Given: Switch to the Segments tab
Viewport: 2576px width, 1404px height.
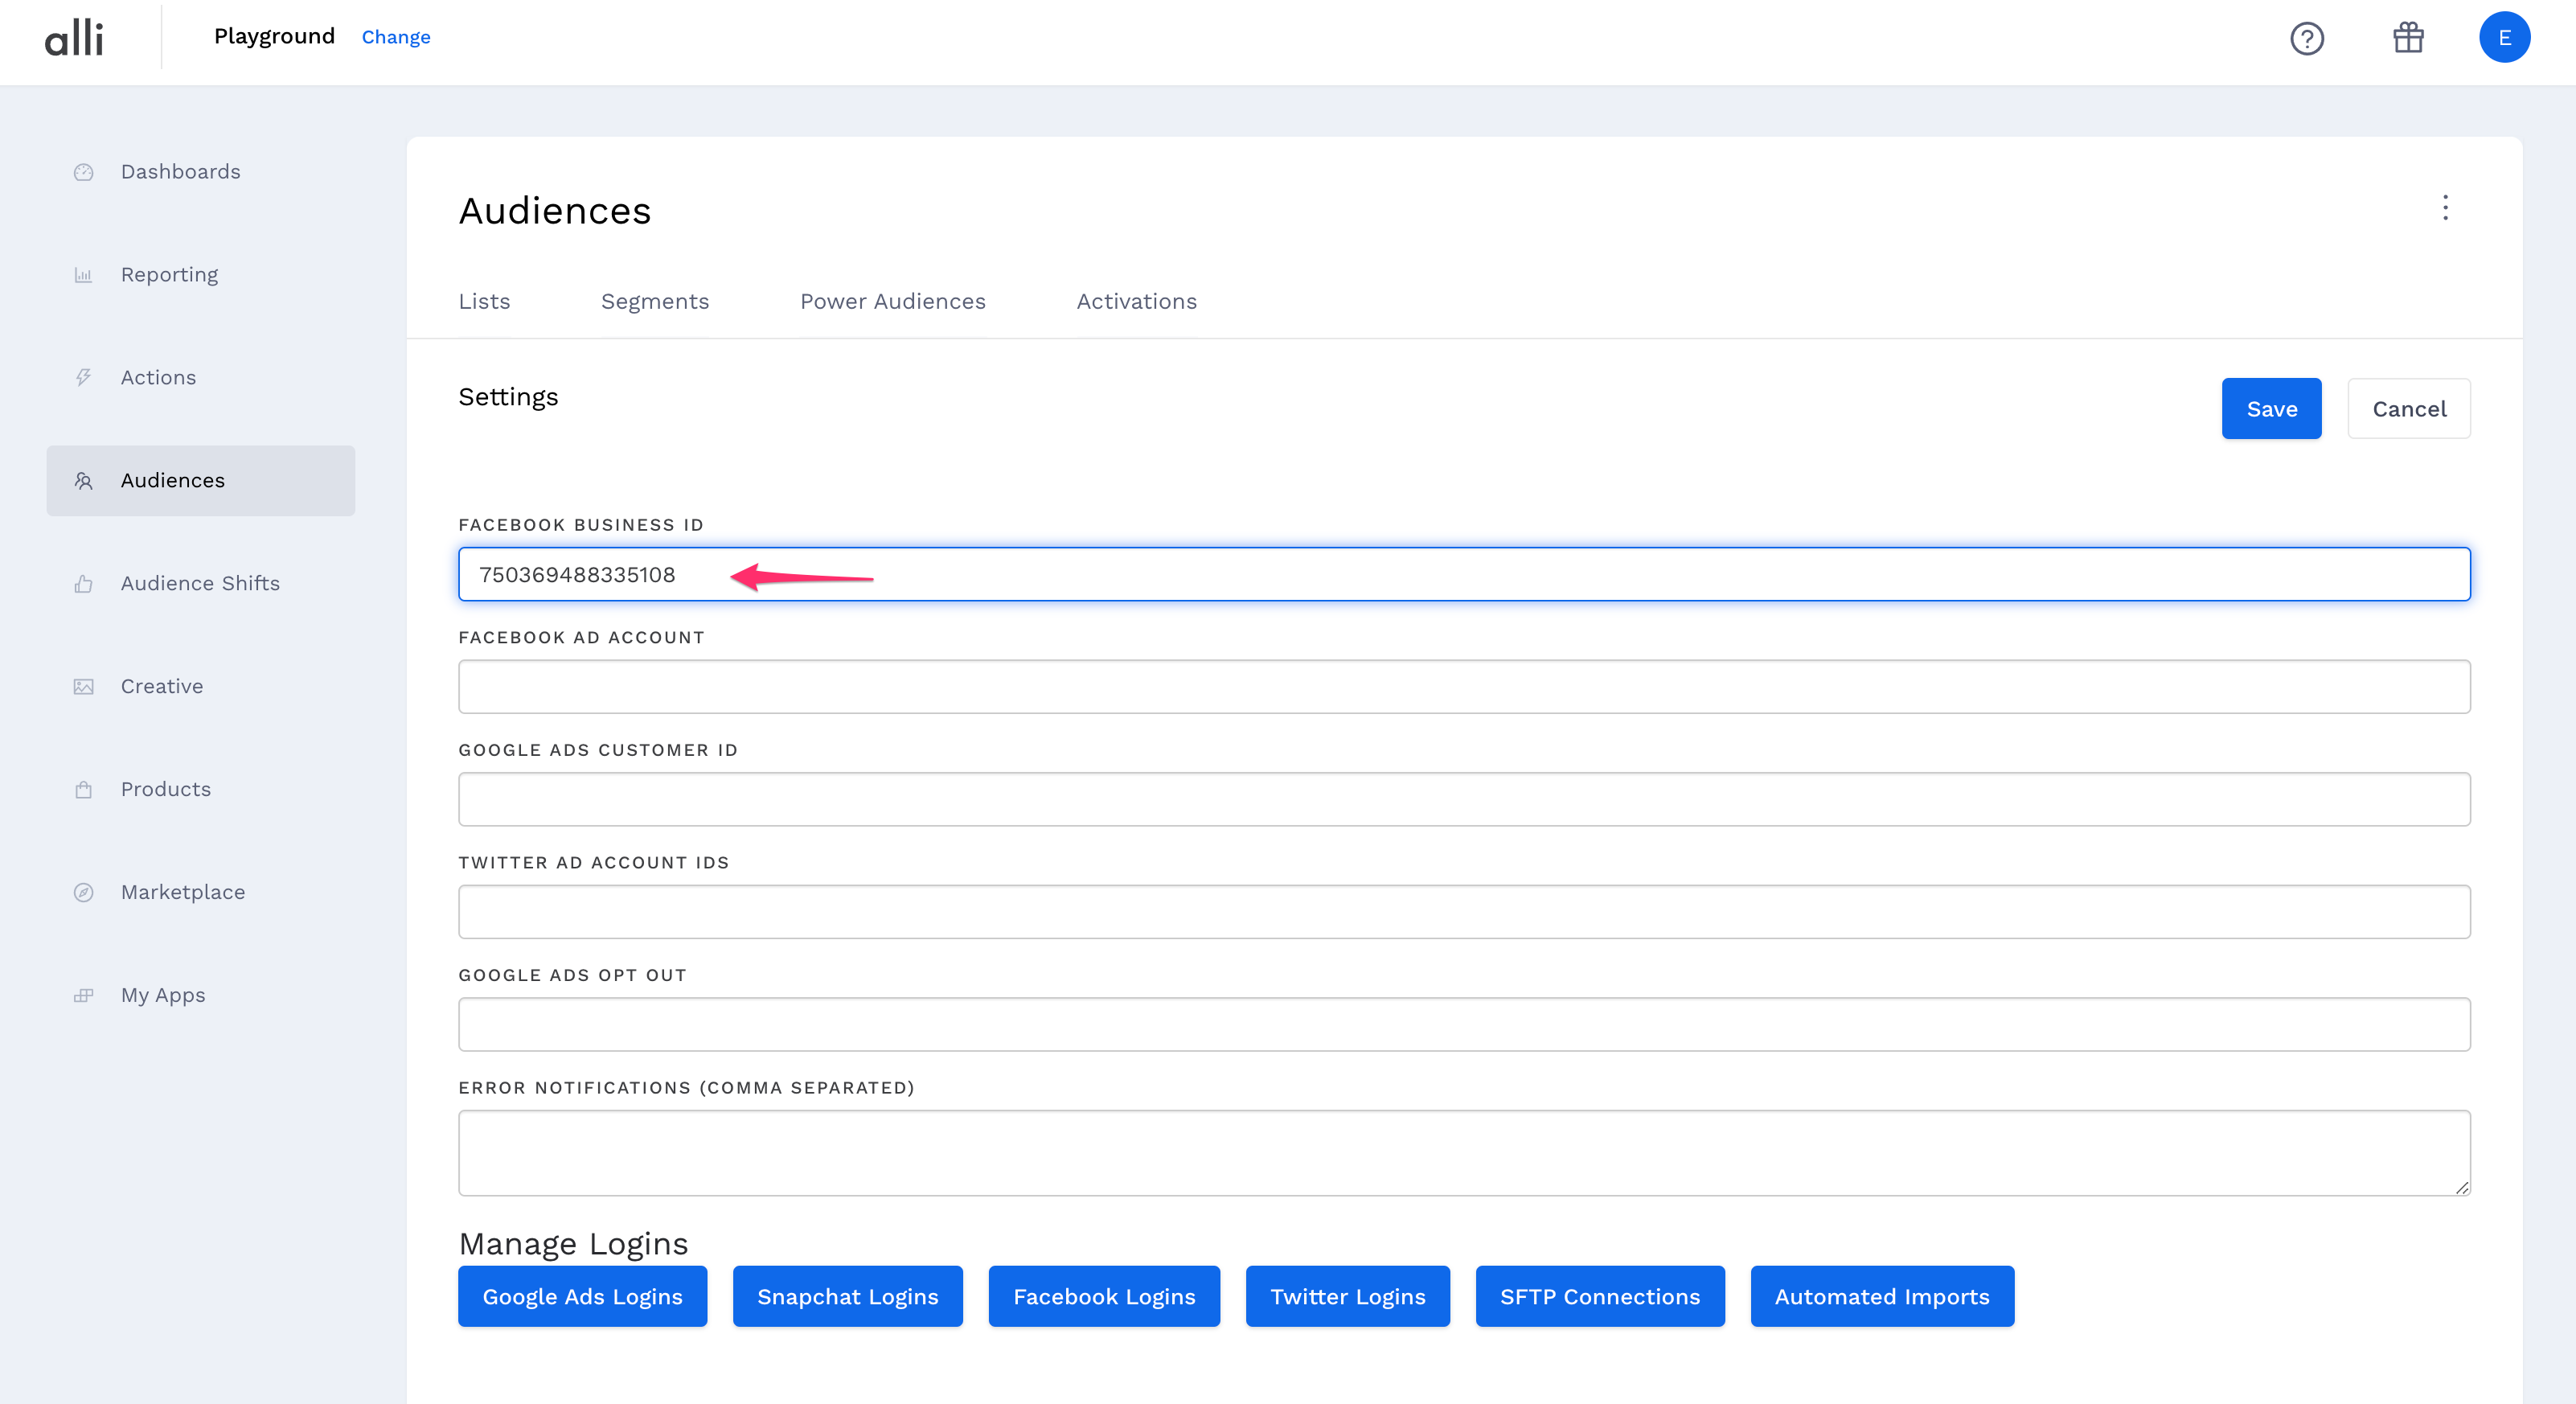Looking at the screenshot, I should coord(655,301).
